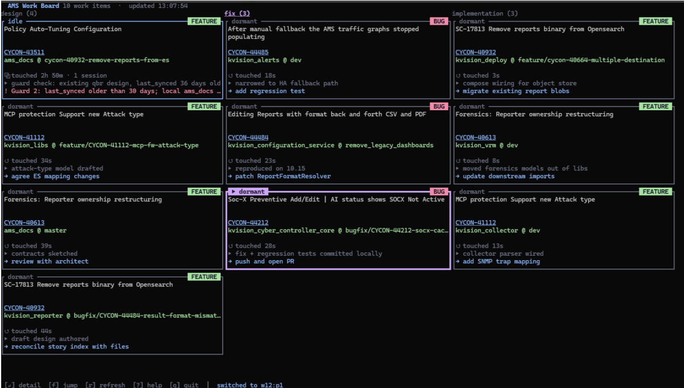Click the red 'Guard 2: last_synced older' warning
684x388 pixels.
tap(113, 91)
